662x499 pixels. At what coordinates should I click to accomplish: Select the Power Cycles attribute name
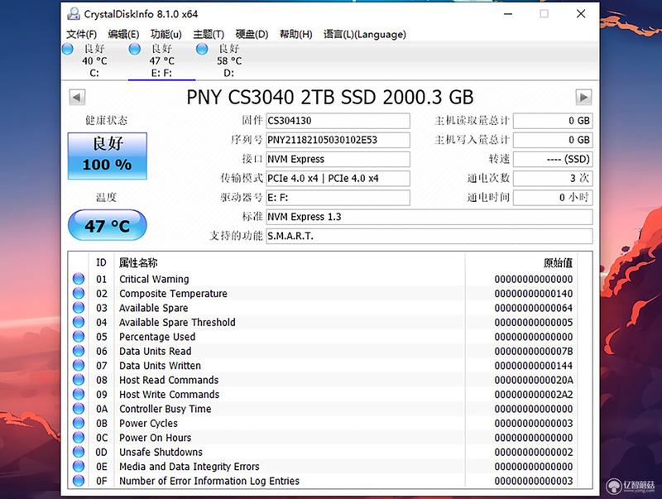(148, 423)
